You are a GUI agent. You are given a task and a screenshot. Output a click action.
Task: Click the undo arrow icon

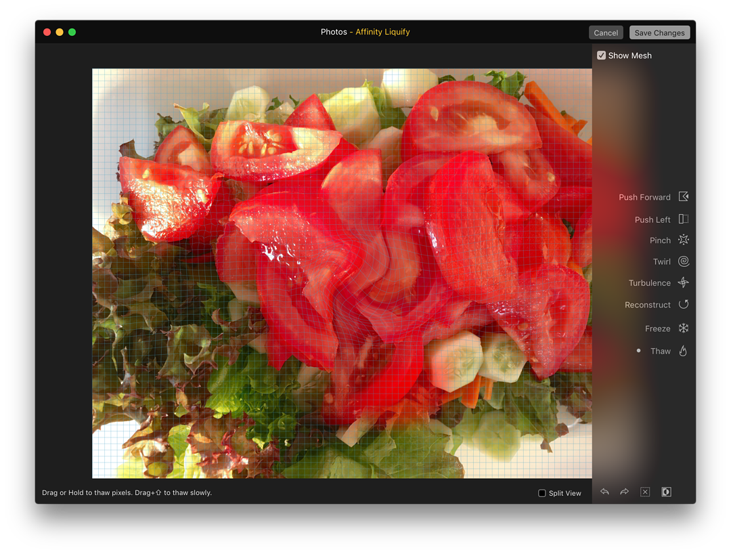pos(604,492)
